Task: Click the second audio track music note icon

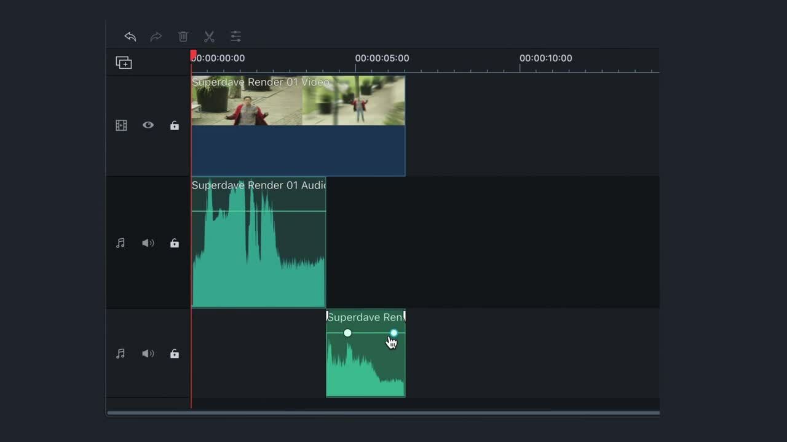Action: click(121, 354)
